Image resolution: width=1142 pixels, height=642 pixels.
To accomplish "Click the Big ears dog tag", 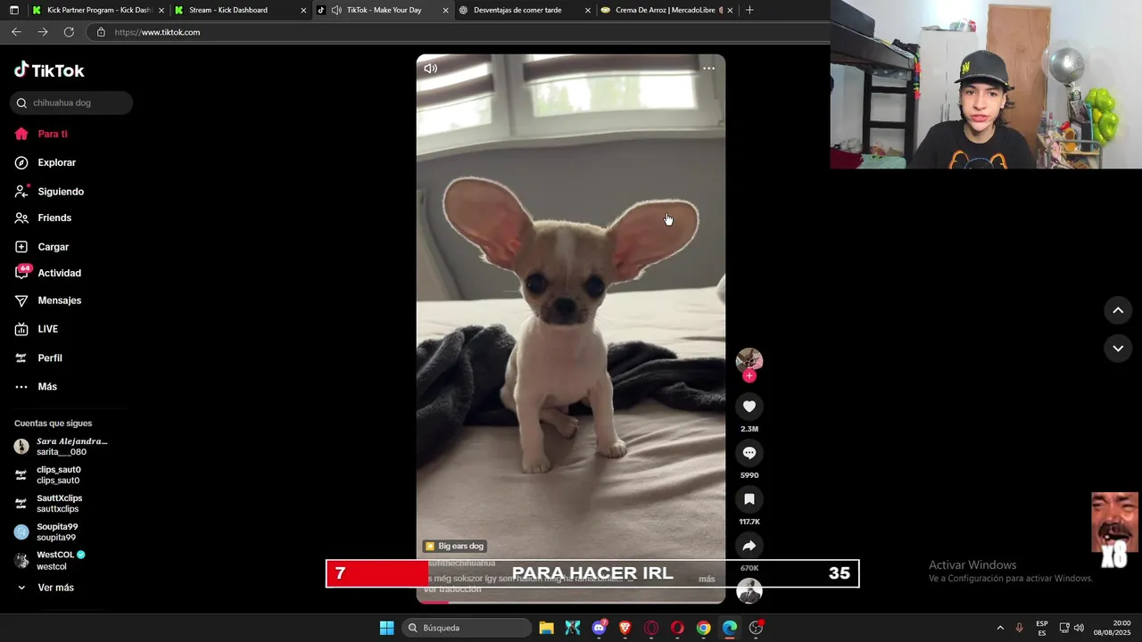I will (455, 546).
